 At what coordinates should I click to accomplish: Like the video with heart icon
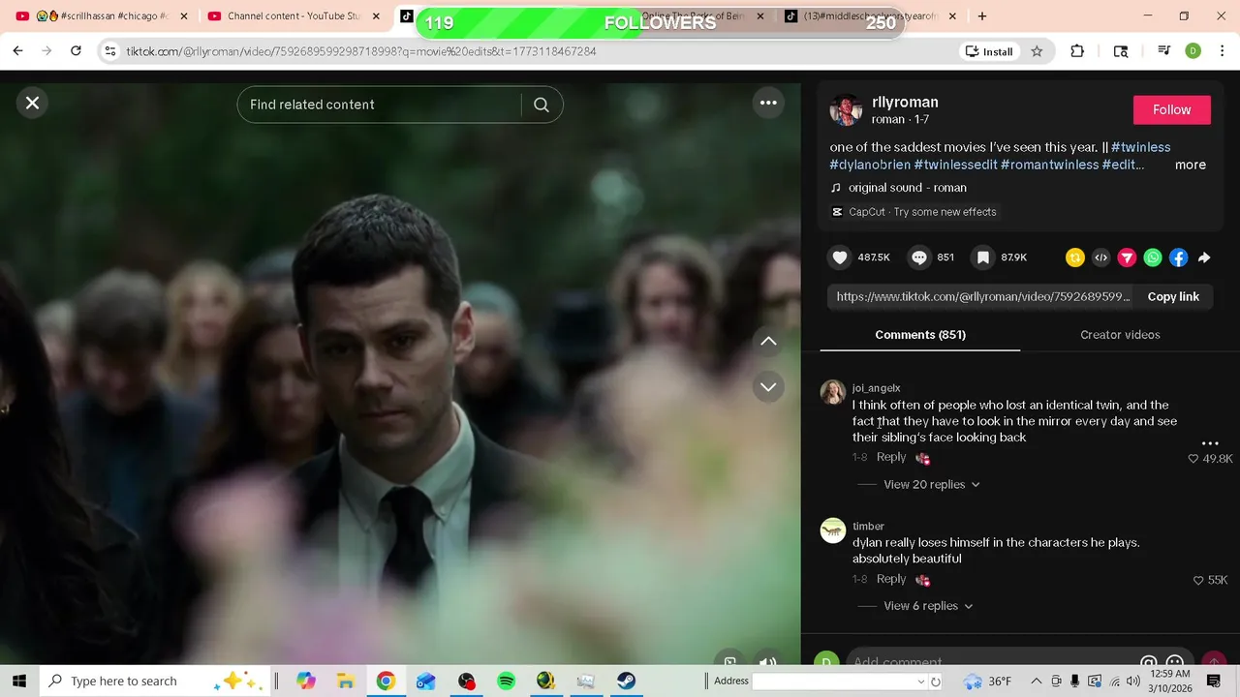tap(840, 258)
